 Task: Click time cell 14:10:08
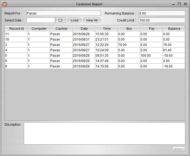pyautogui.click(x=106, y=66)
